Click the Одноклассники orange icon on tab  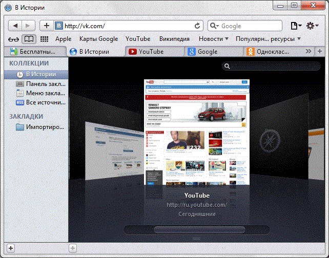tap(251, 52)
